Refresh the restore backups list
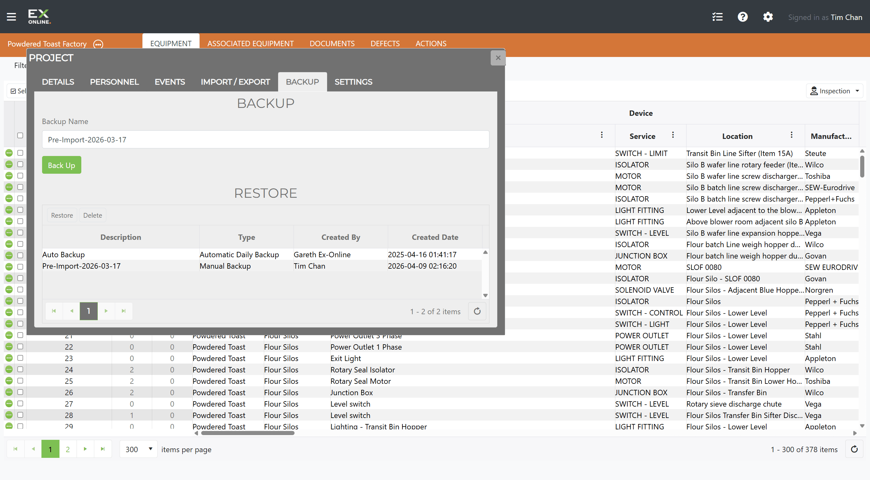 477,311
